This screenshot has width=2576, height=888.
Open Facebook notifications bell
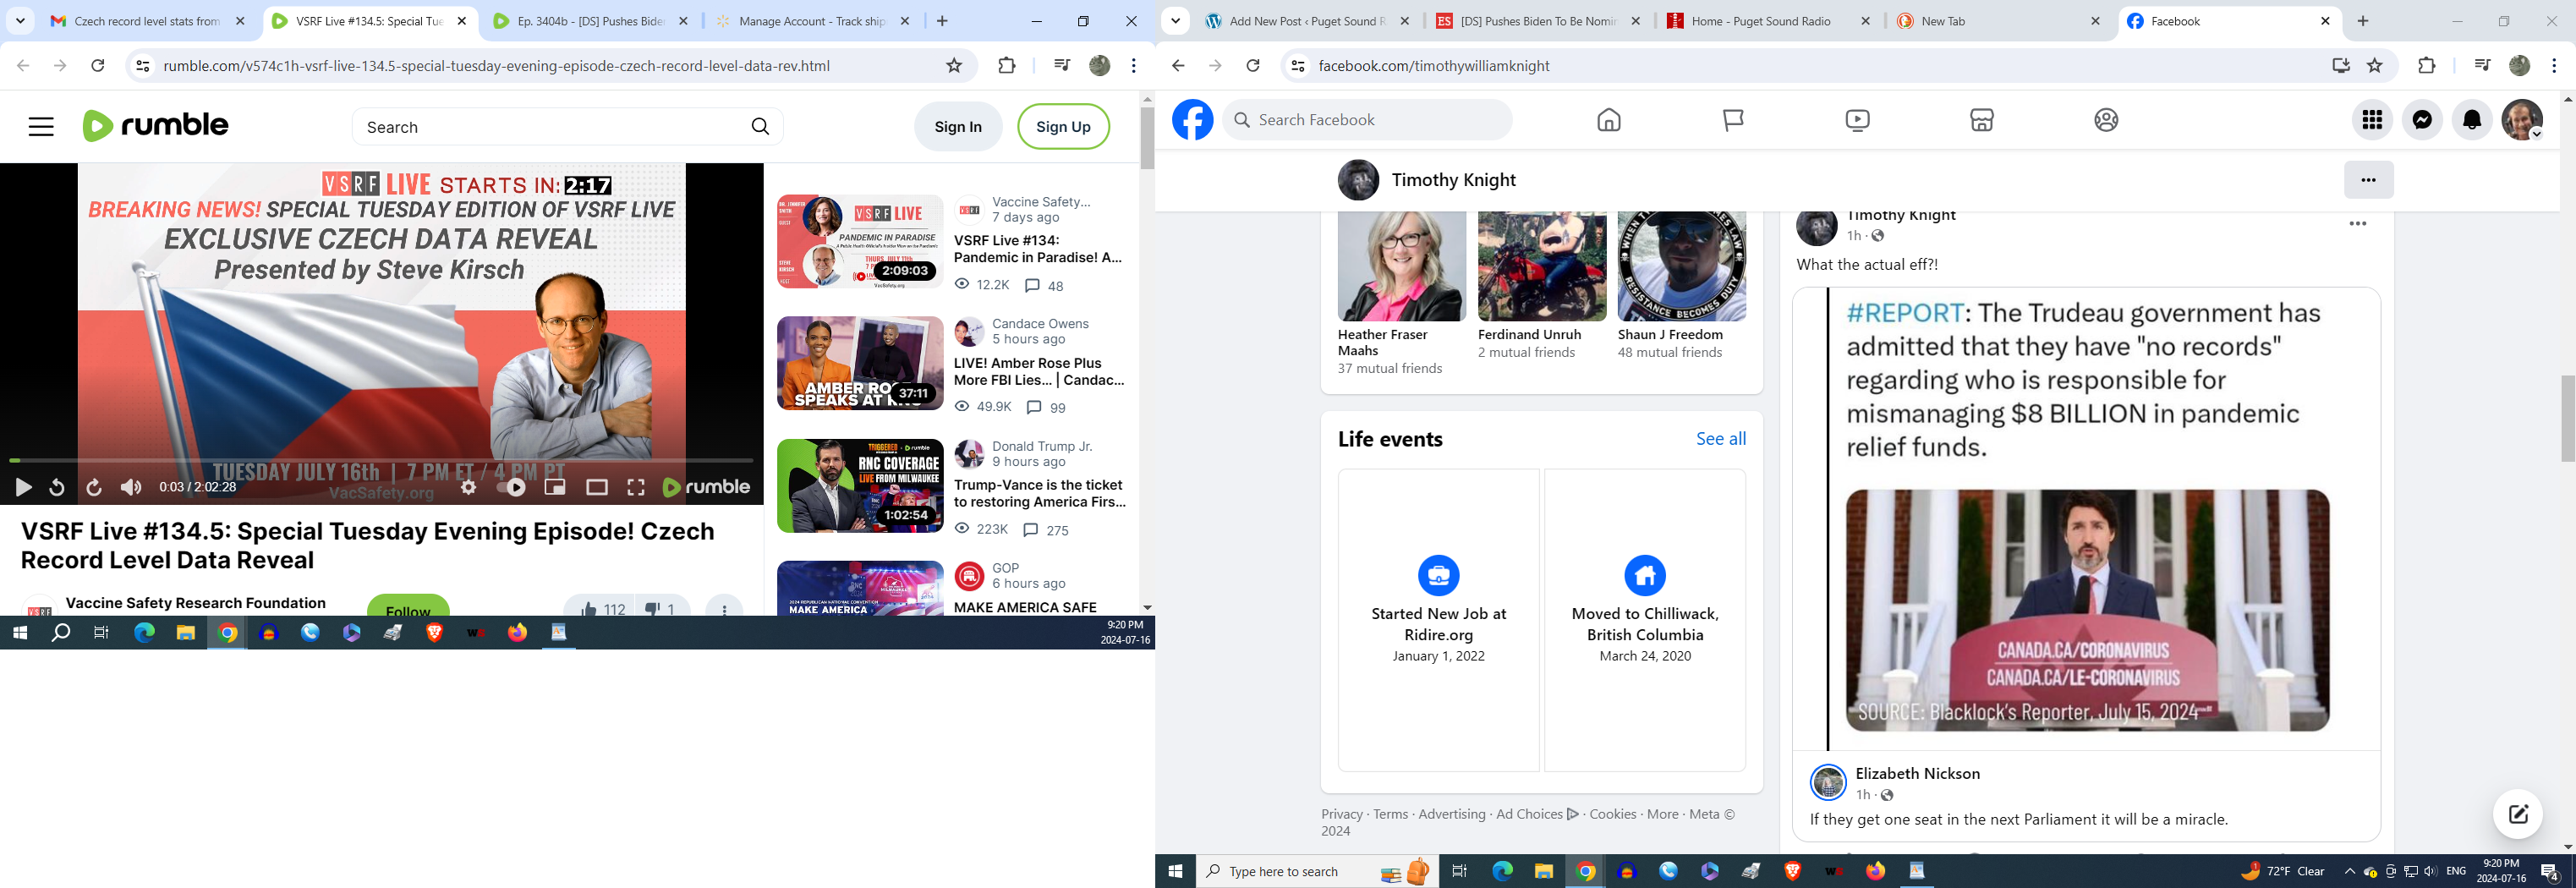click(x=2472, y=120)
